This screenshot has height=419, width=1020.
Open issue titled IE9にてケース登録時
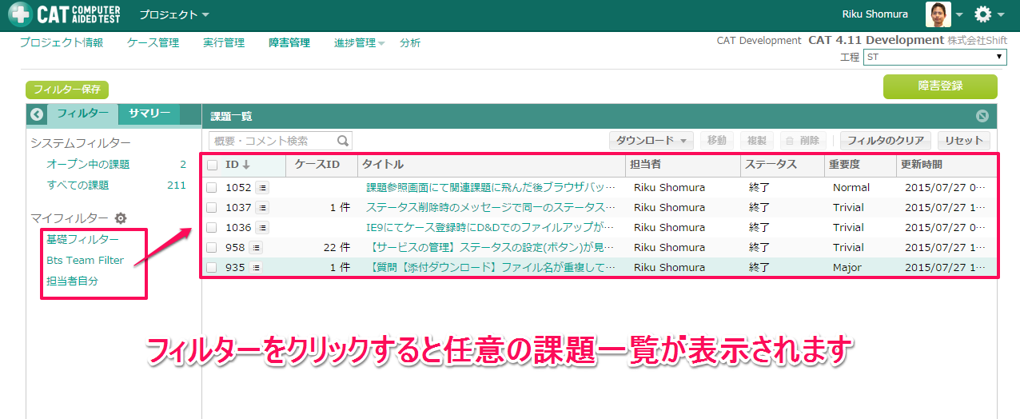click(x=491, y=227)
